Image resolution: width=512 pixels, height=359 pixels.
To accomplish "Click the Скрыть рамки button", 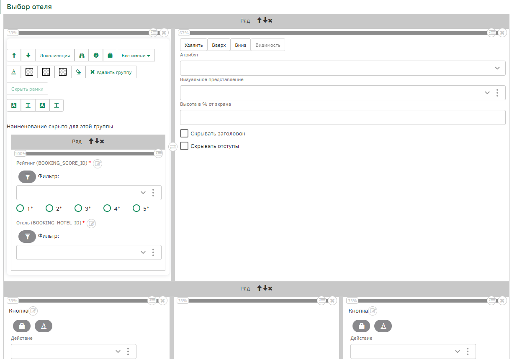I will (x=28, y=89).
